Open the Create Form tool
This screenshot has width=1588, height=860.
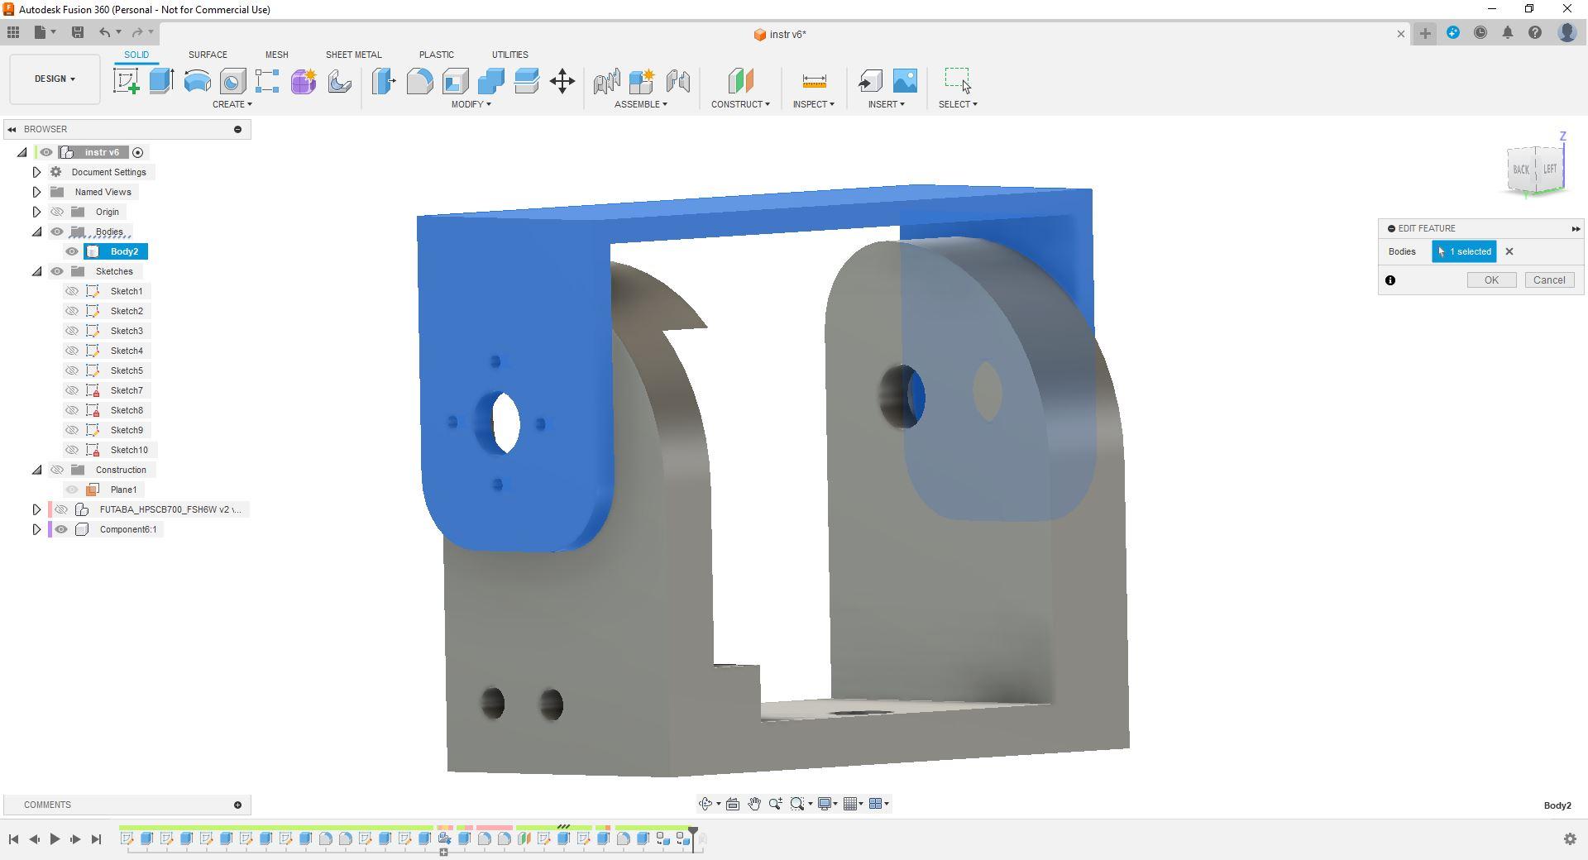pos(304,81)
